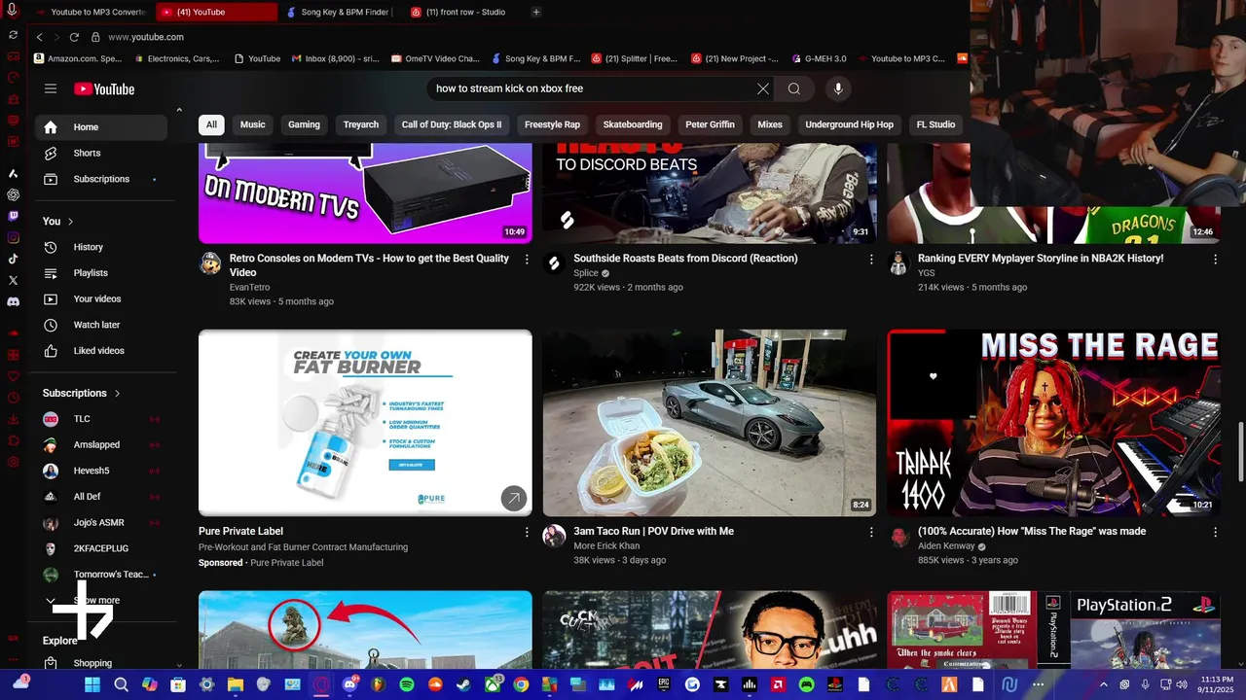Open Instagram in the Opera GX sidebar

13,237
